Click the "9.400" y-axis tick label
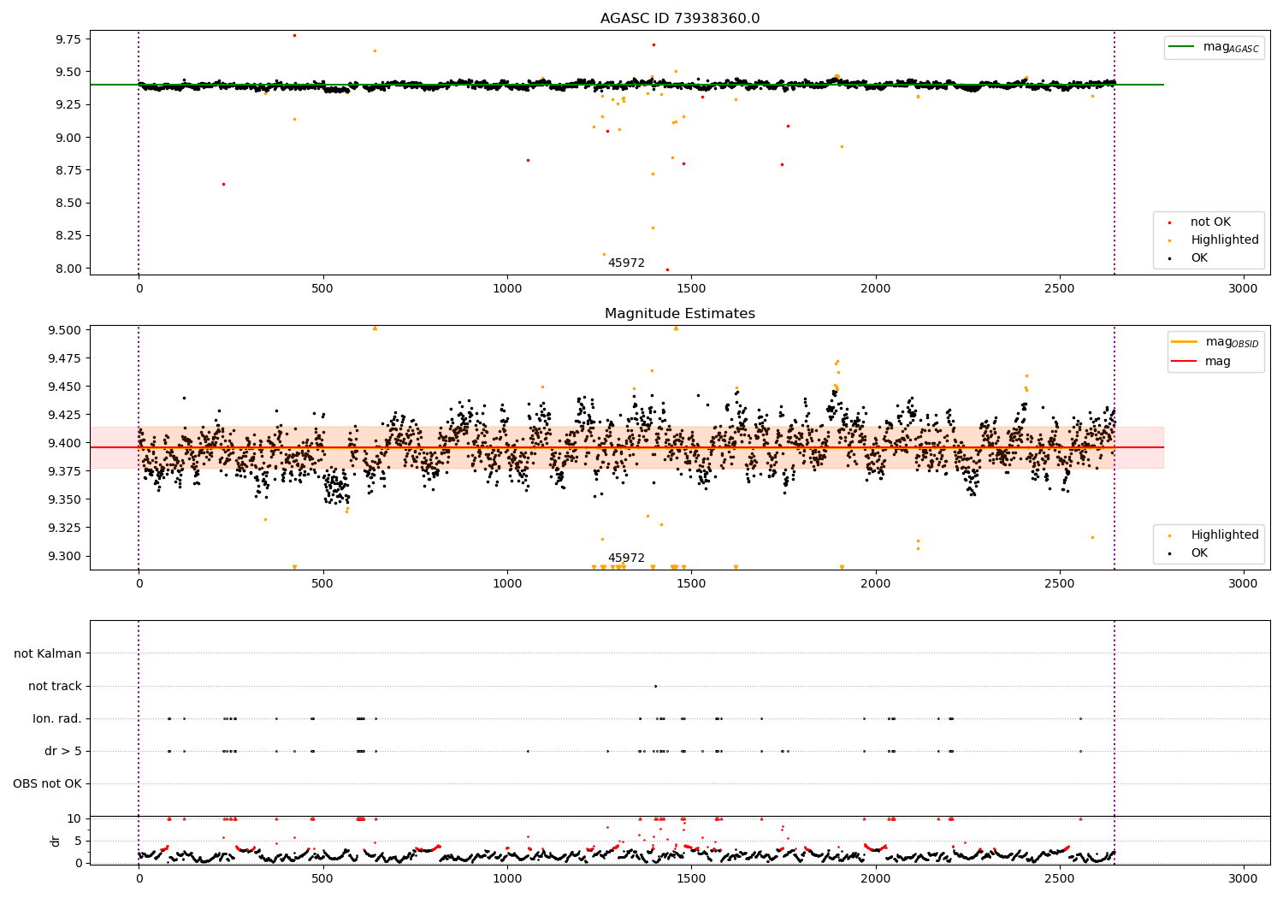Image resolution: width=1283 pixels, height=898 pixels. [65, 443]
